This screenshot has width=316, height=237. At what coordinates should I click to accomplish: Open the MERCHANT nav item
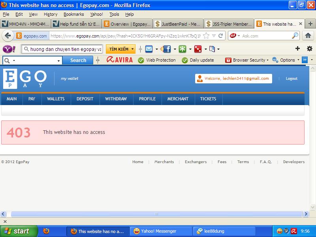178,99
